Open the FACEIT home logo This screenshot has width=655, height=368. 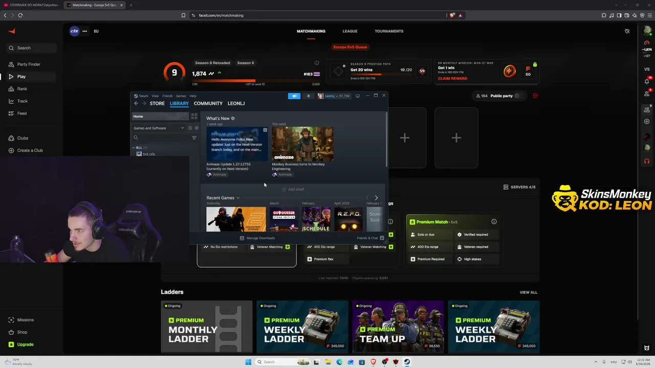point(11,31)
